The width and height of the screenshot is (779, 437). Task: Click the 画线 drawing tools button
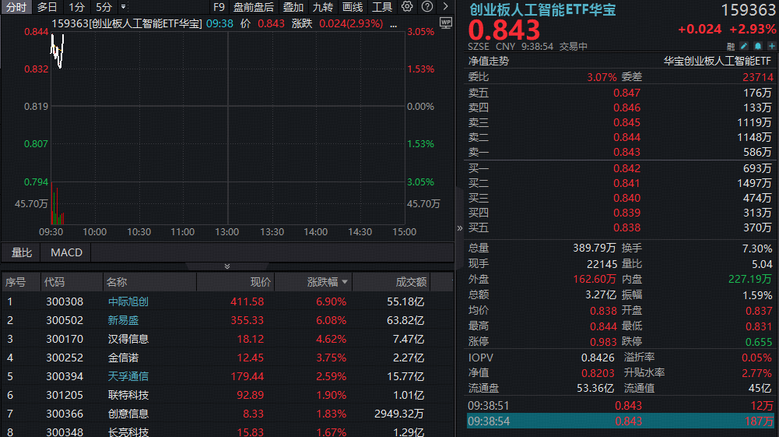(x=353, y=7)
